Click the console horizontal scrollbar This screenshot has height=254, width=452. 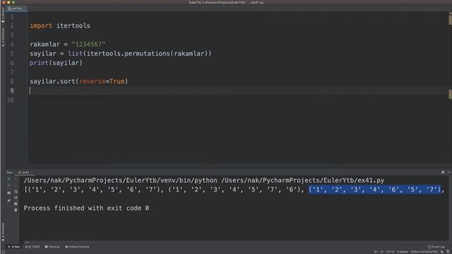tap(27, 242)
